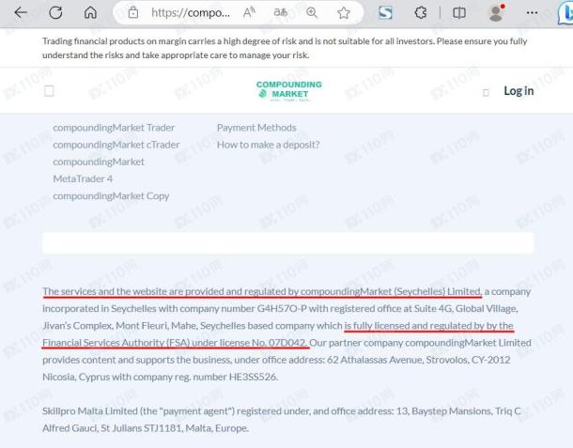Reload the page with the refresh icon
This screenshot has width=573, height=448.
click(x=55, y=13)
